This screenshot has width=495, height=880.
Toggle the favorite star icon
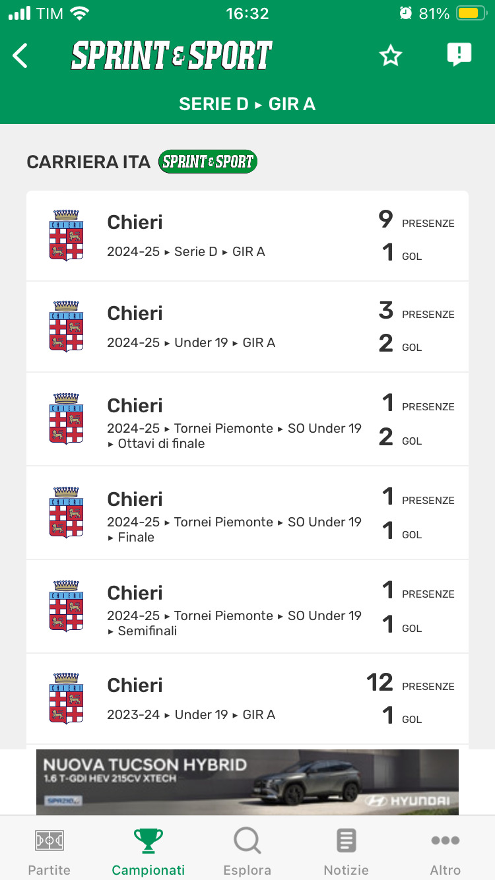tap(391, 56)
